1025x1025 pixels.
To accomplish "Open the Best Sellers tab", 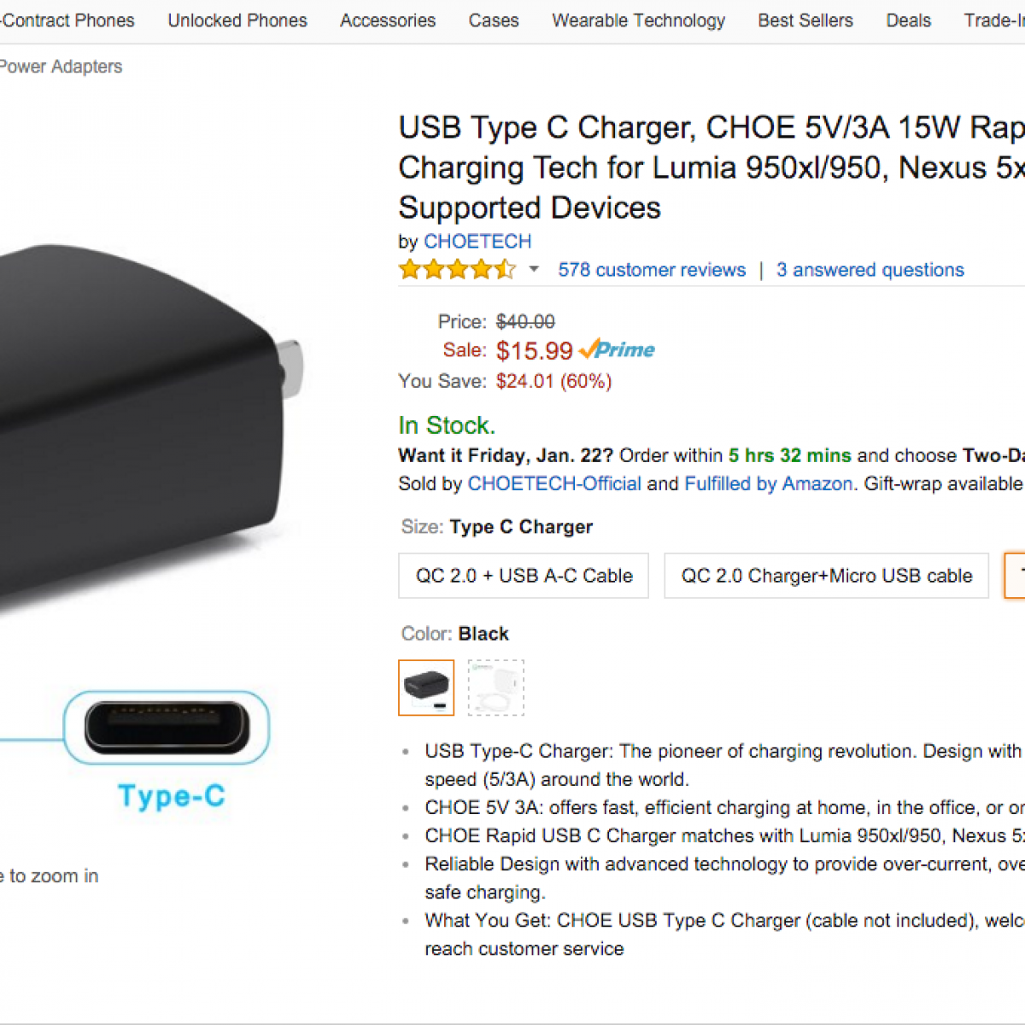I will coord(805,20).
